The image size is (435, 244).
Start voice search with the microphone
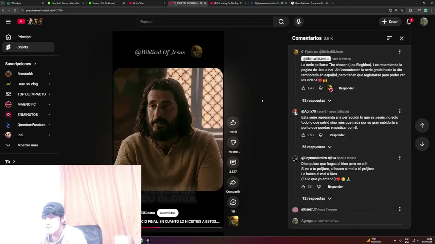[298, 22]
